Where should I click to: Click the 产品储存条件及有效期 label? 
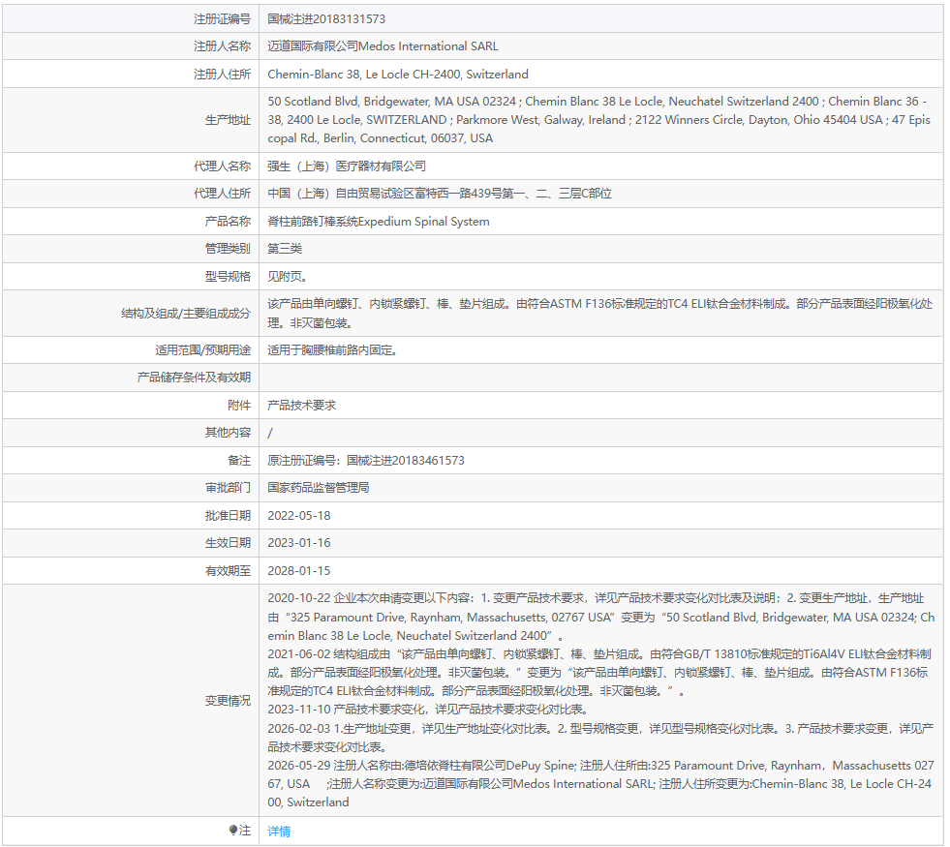tap(194, 378)
